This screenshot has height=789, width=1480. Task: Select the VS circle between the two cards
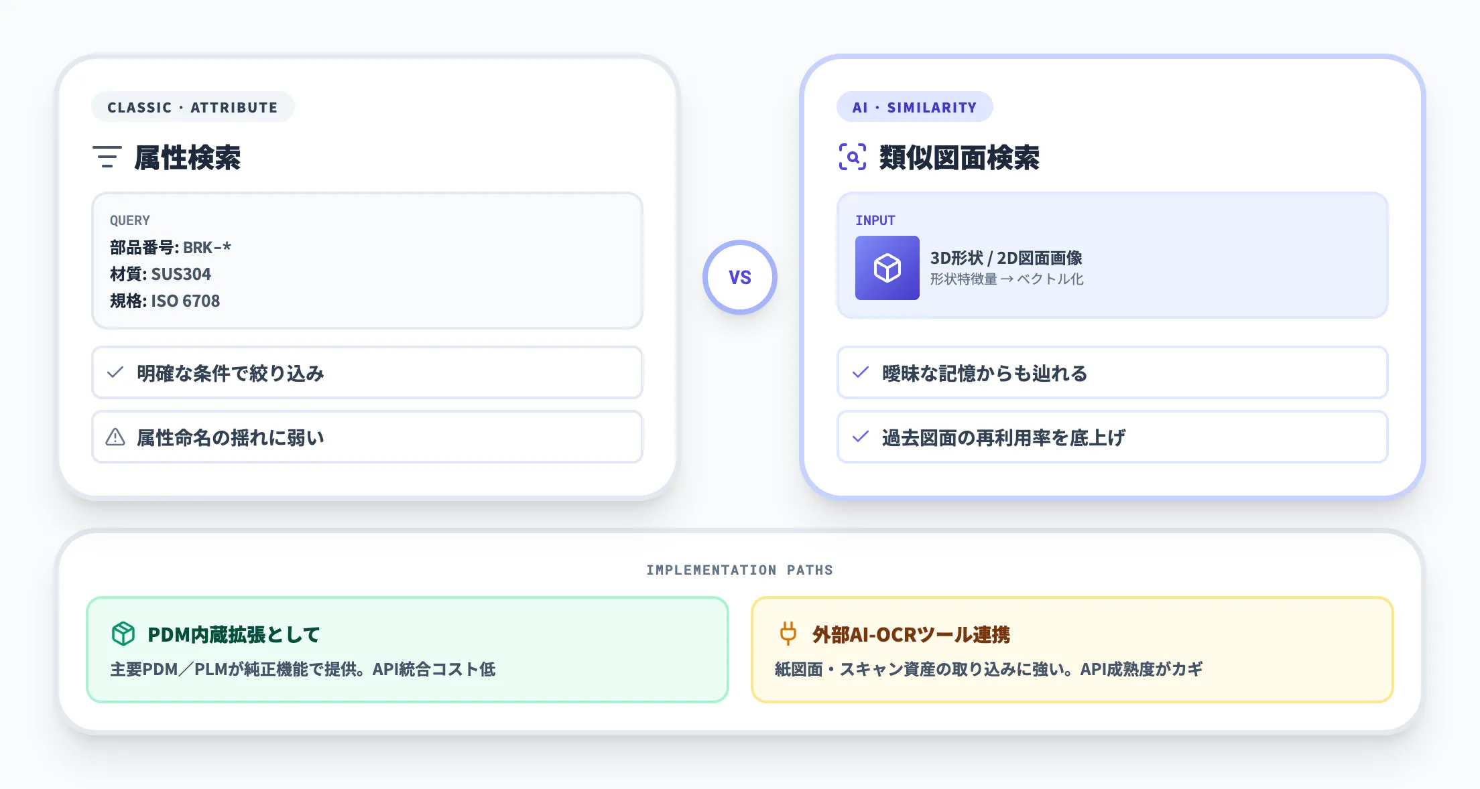pyautogui.click(x=740, y=277)
